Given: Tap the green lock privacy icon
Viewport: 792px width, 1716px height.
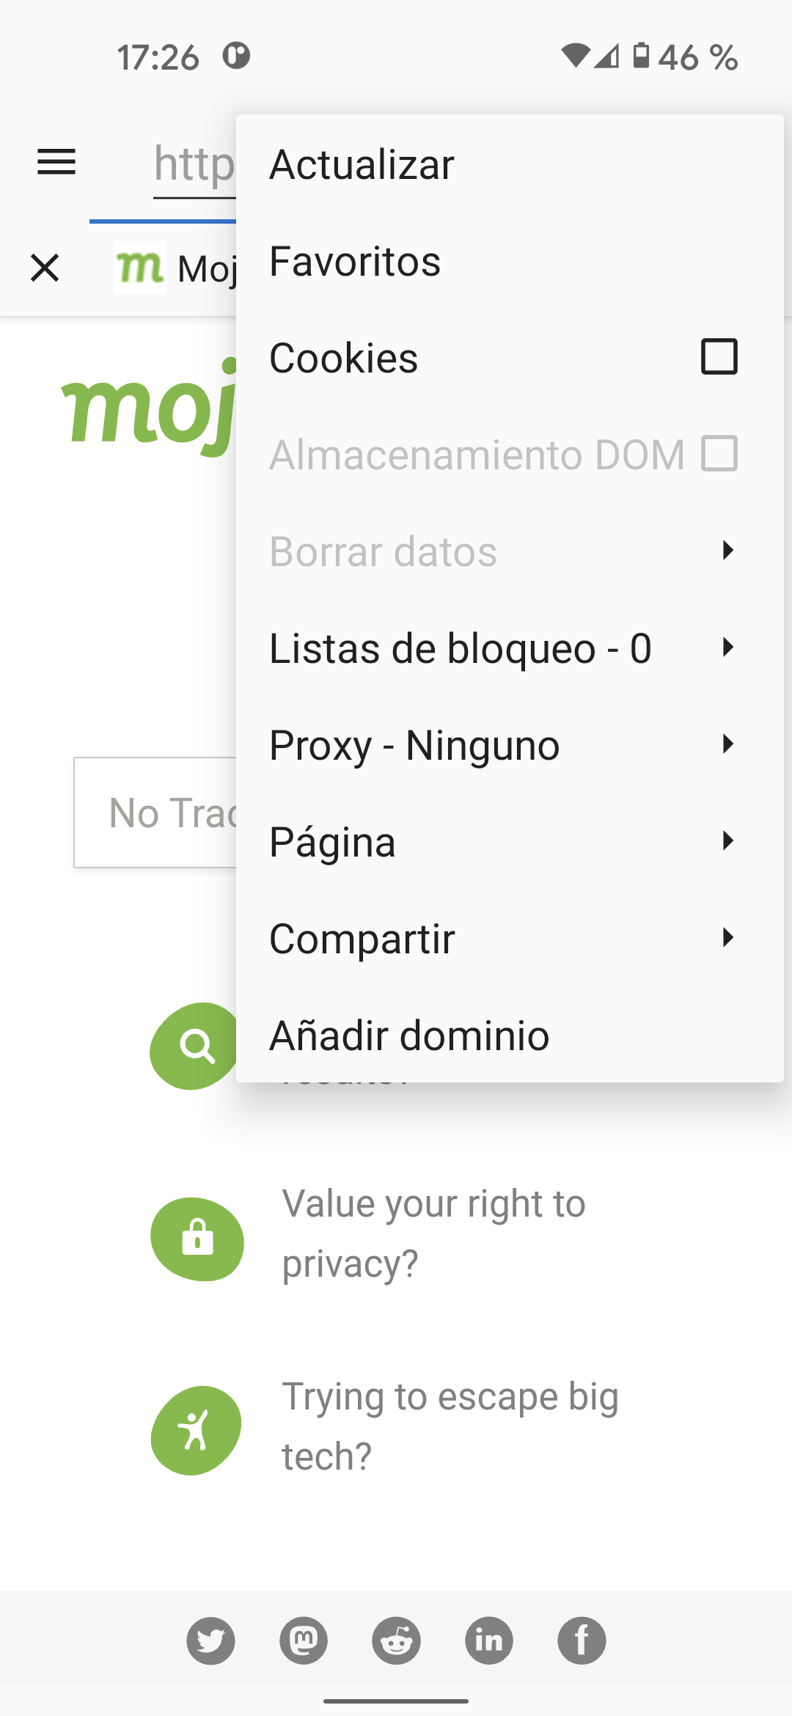Looking at the screenshot, I should point(197,1239).
